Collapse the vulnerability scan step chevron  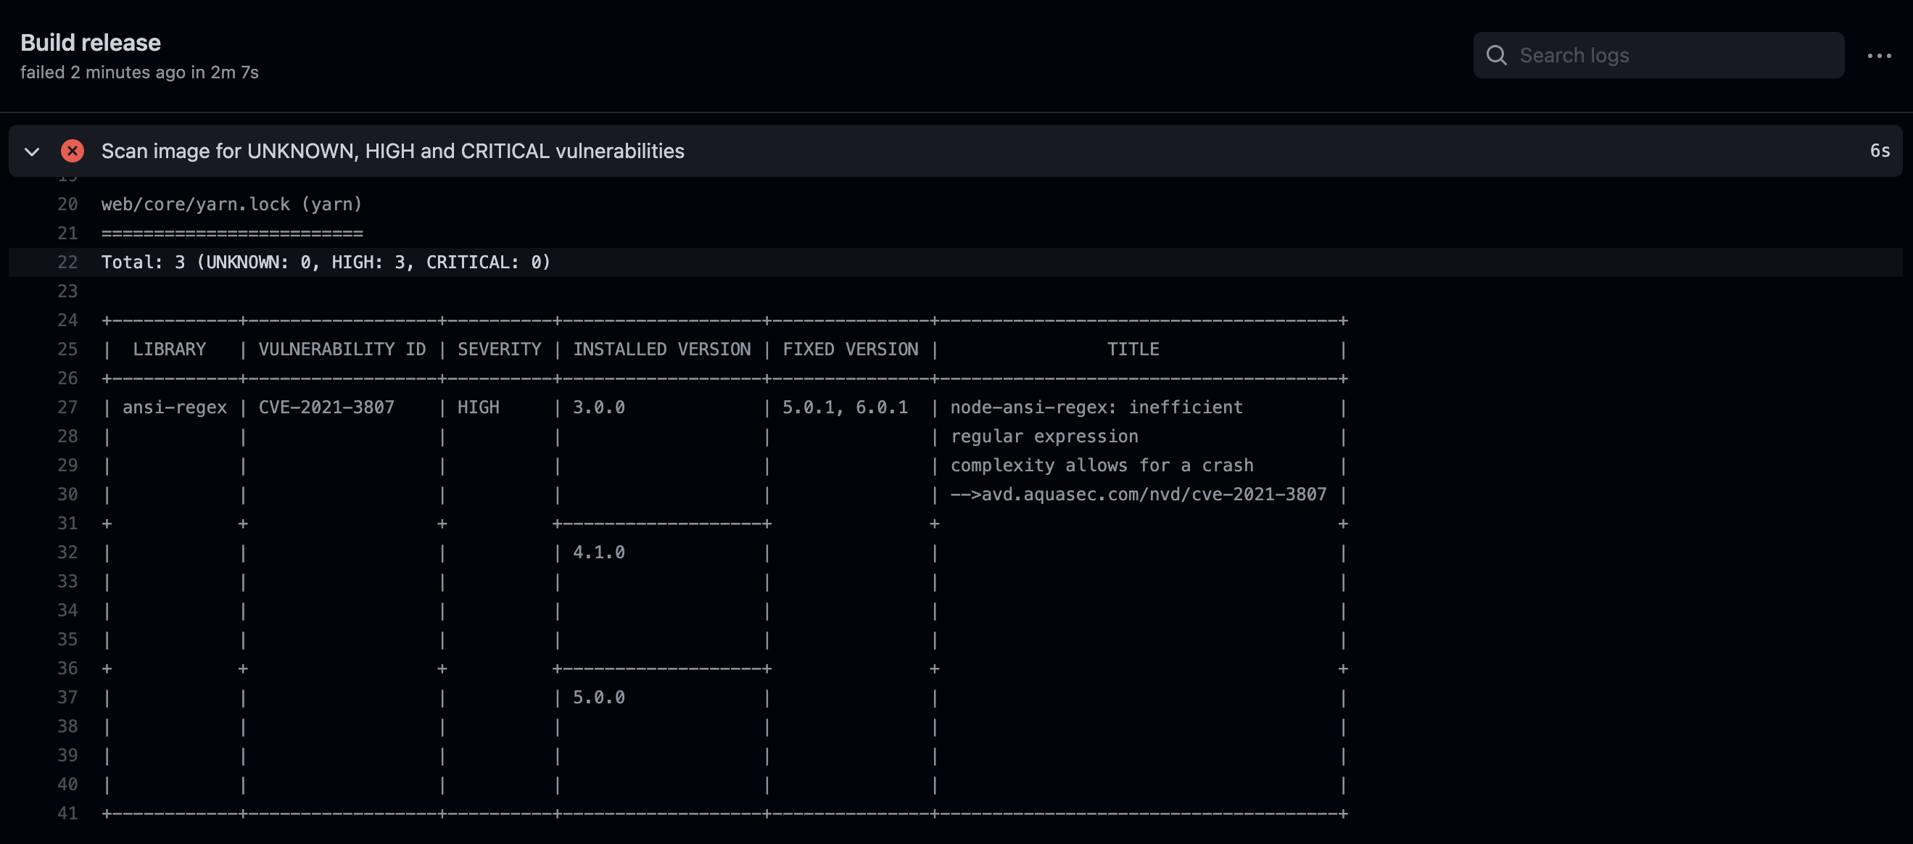coord(32,152)
